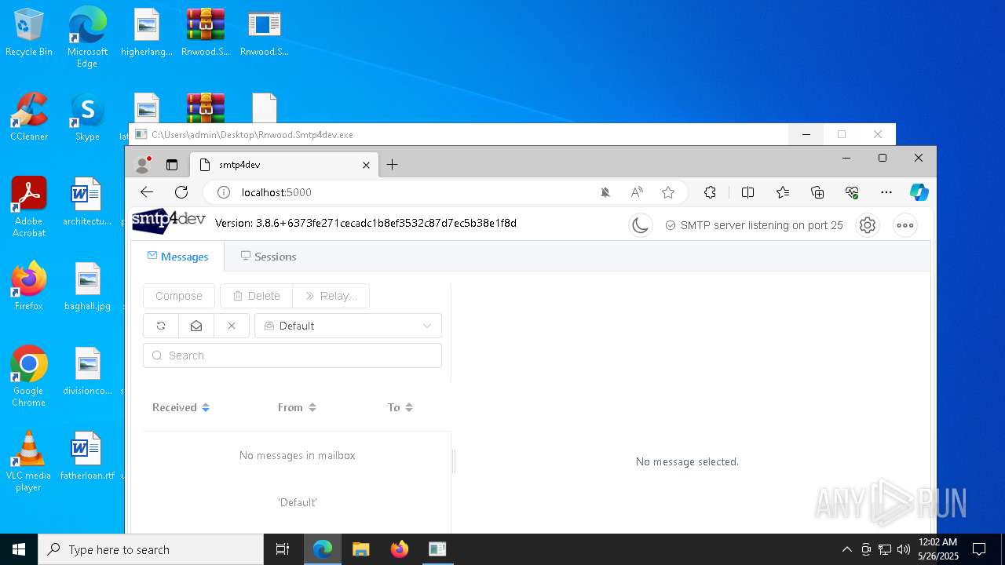Select Skype desktop shortcut
This screenshot has height=565, width=1005.
click(x=87, y=118)
